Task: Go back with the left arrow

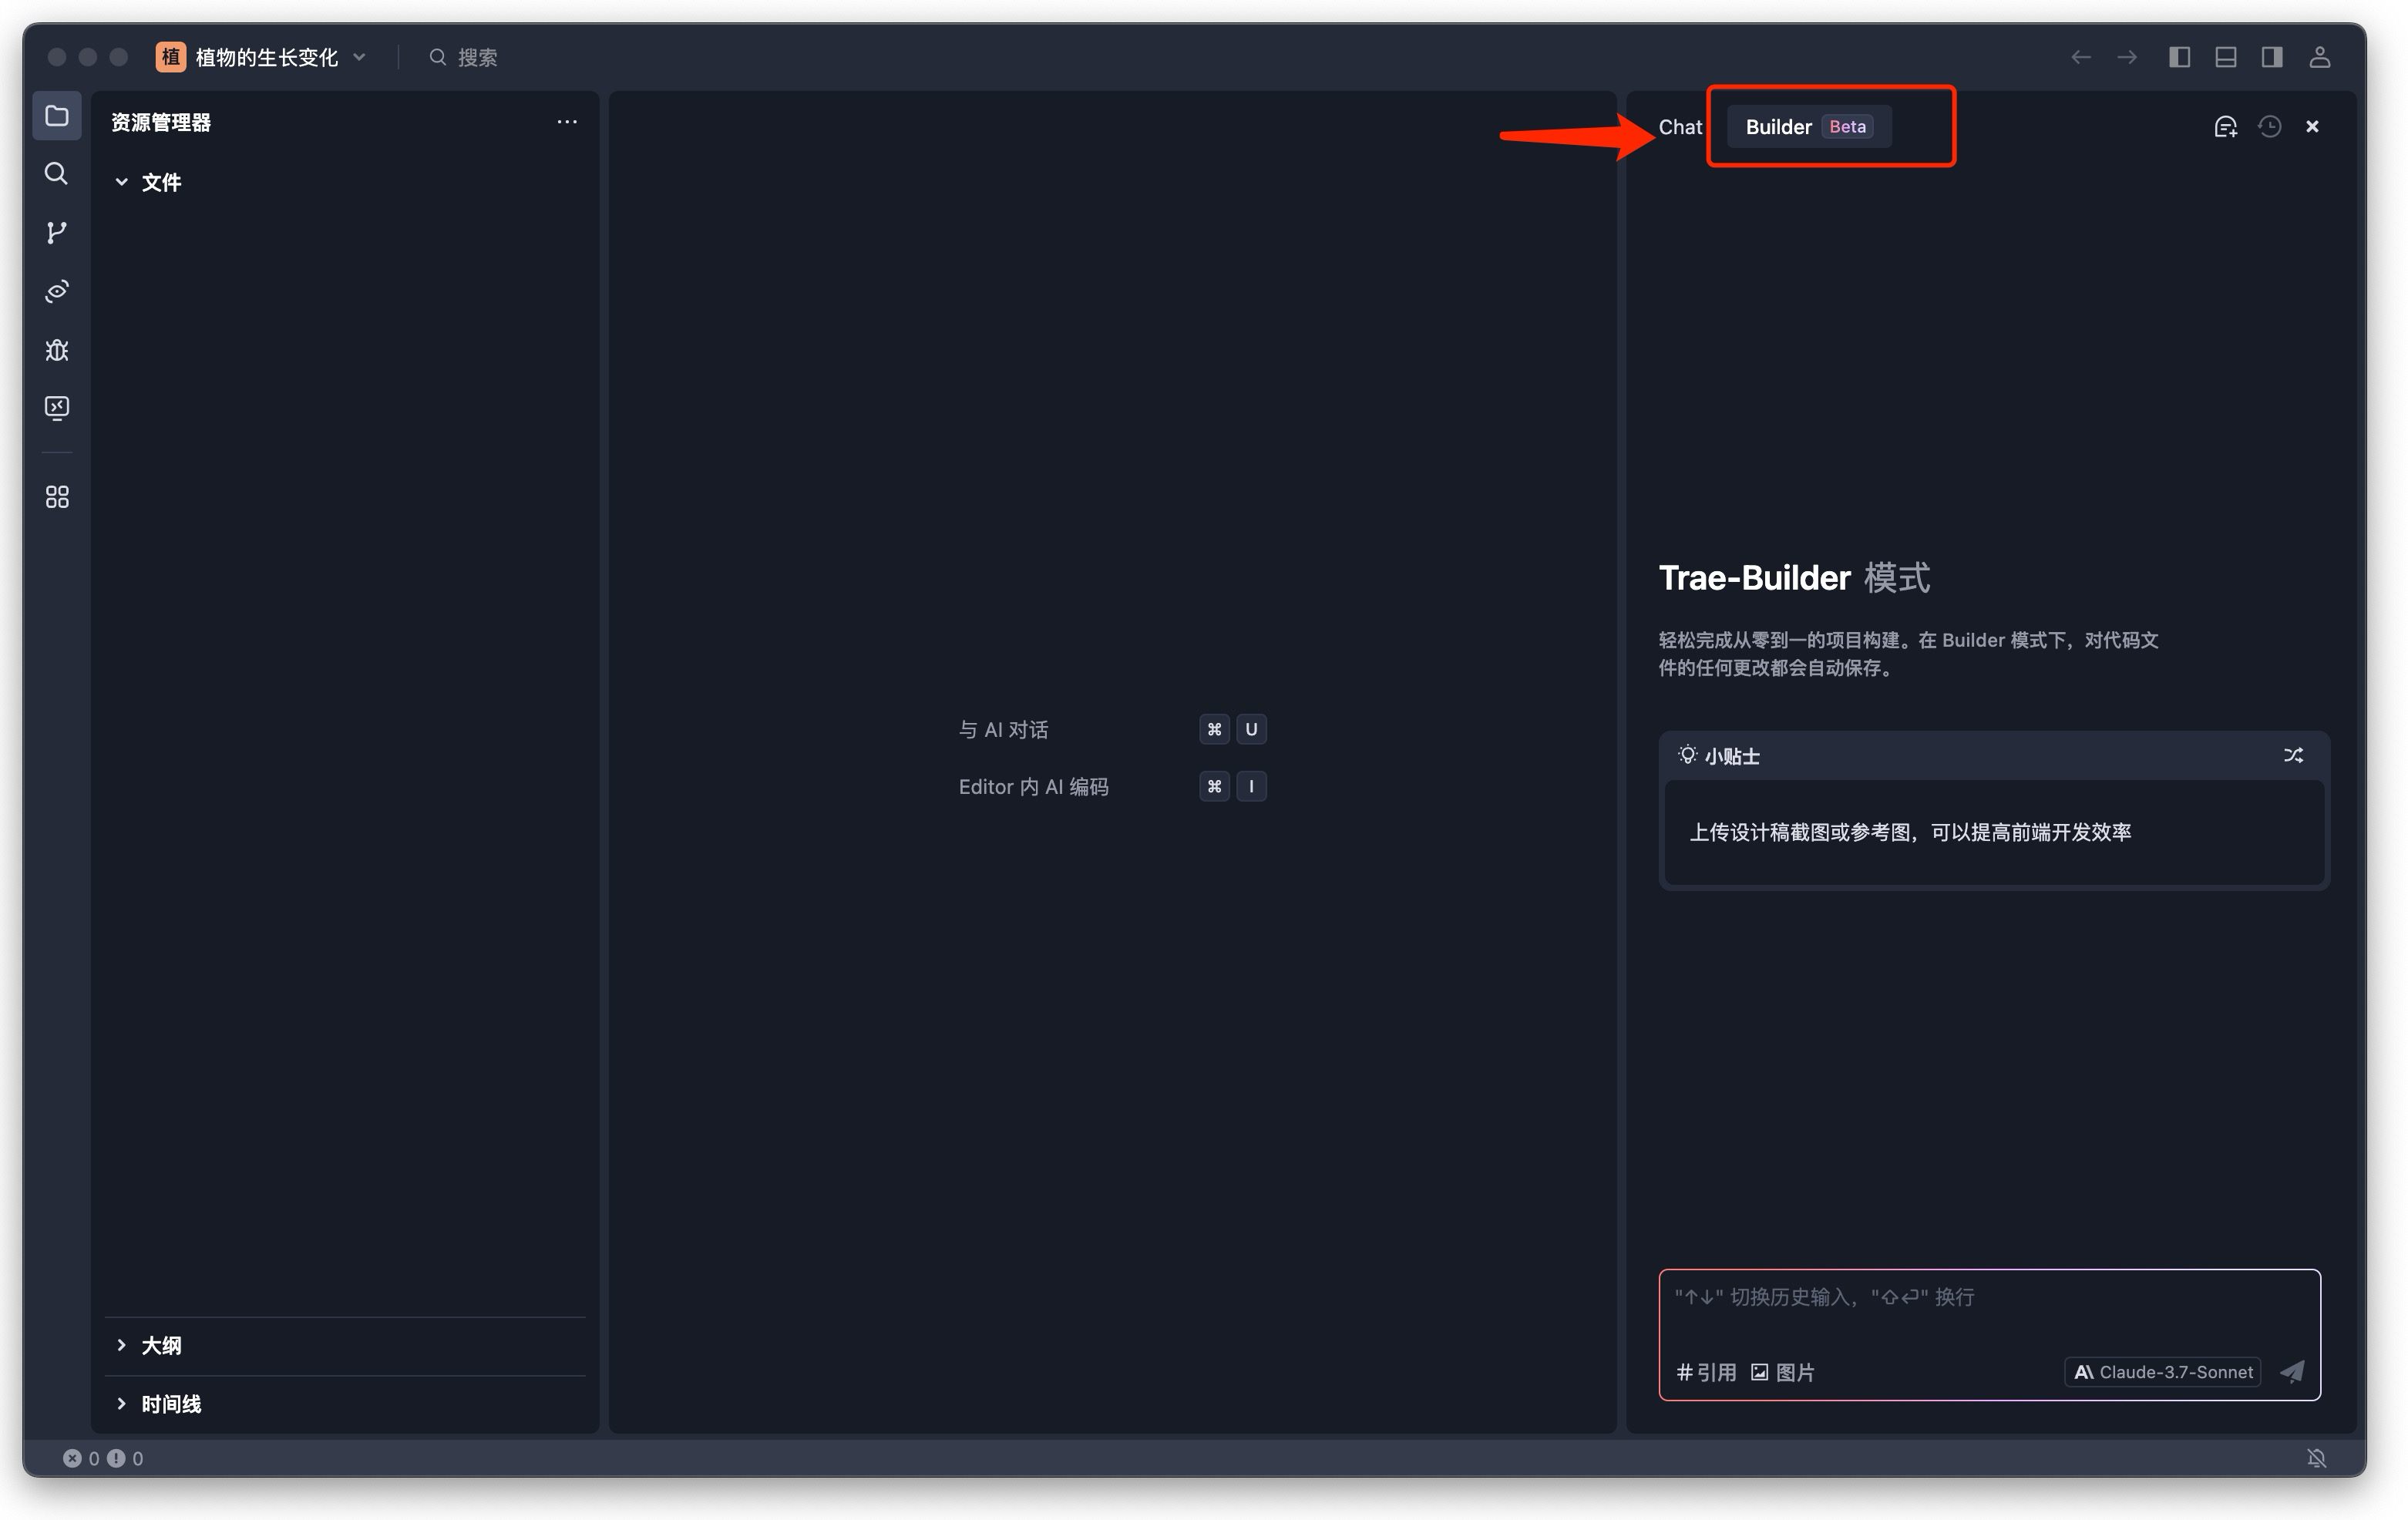Action: [x=2081, y=57]
